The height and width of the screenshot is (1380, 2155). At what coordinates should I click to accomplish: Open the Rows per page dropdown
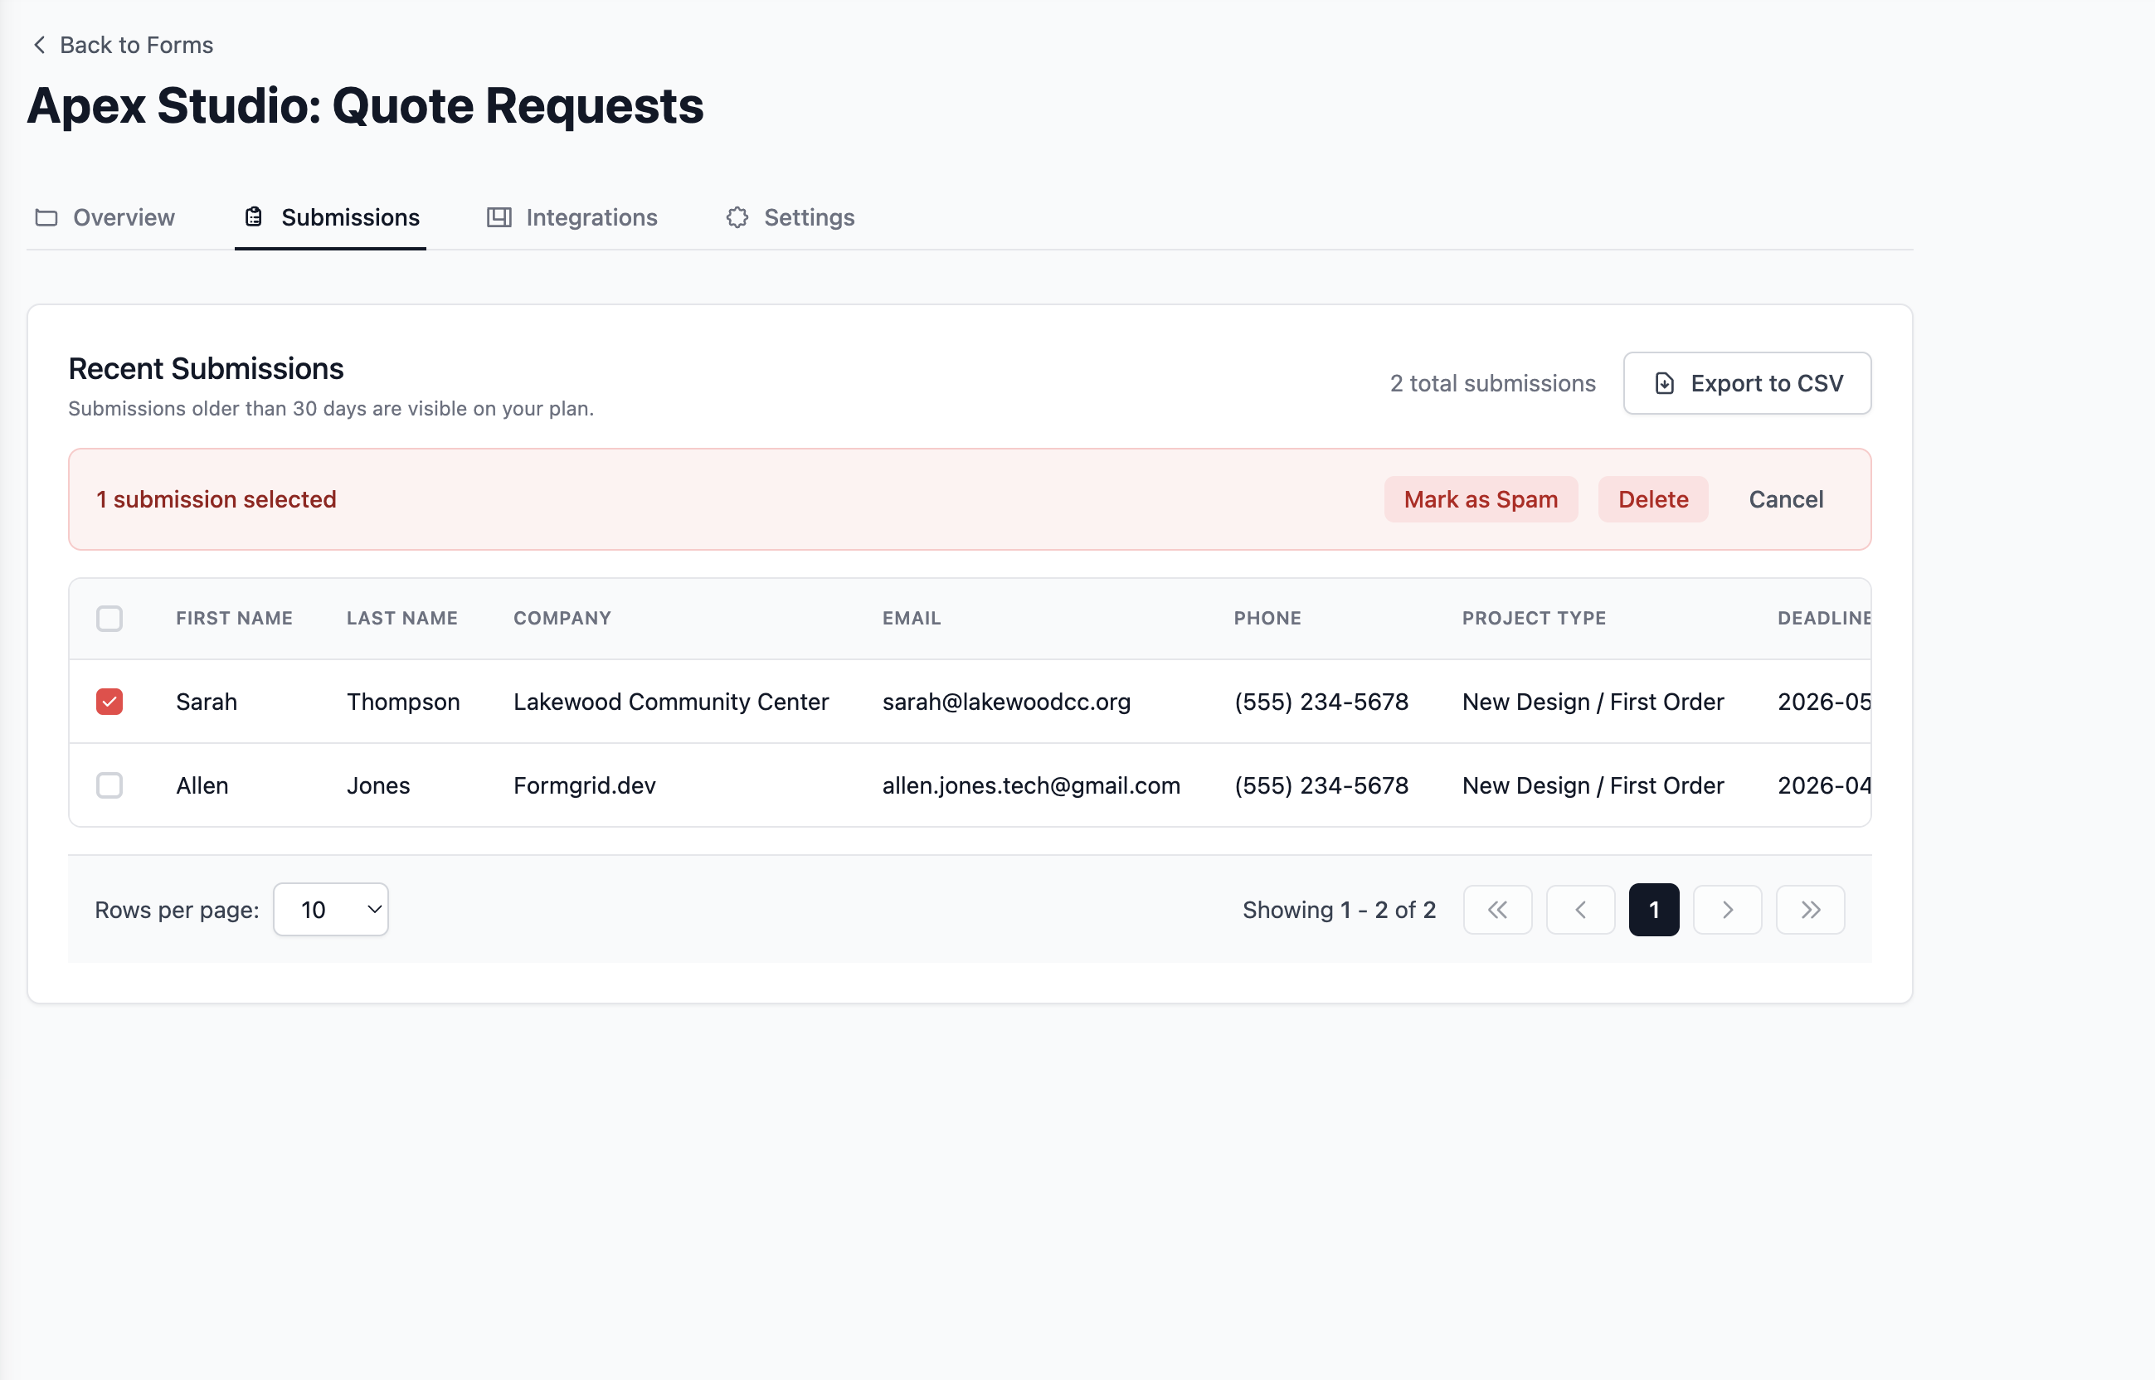[331, 911]
